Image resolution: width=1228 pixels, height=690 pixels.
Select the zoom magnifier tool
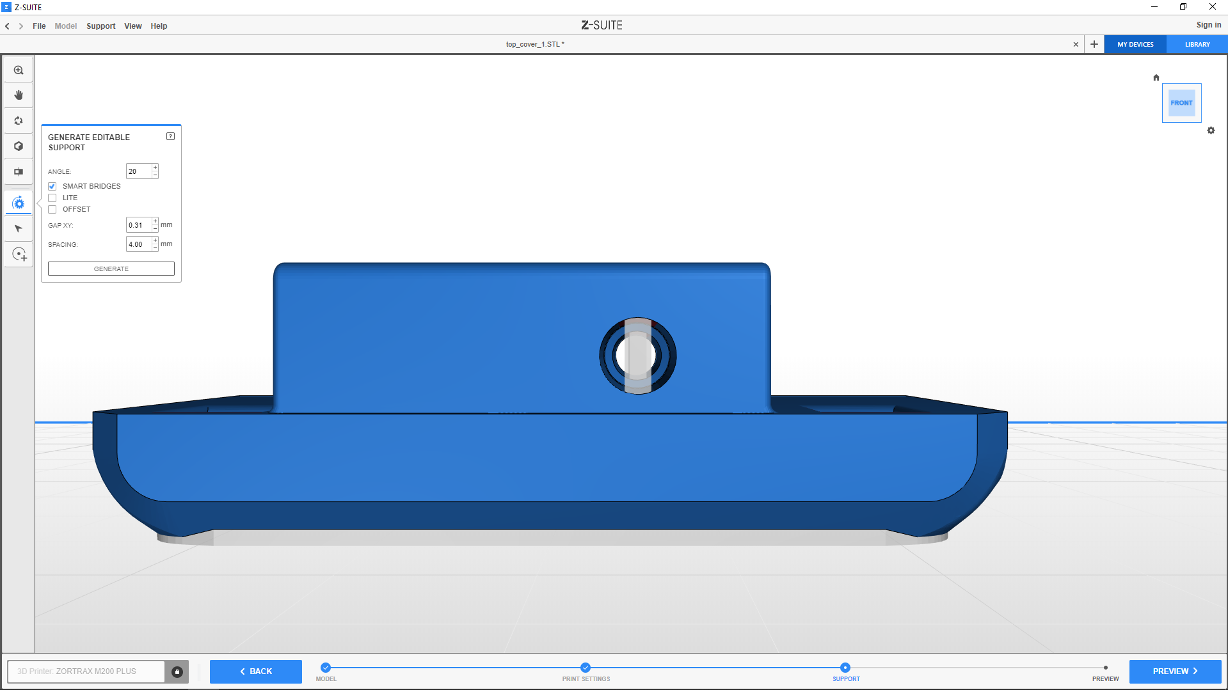pos(19,70)
